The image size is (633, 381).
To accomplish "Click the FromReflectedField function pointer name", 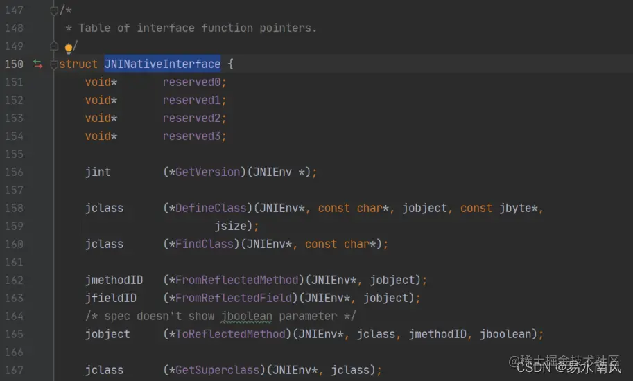I will click(234, 298).
